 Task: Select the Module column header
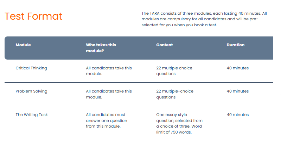click(x=23, y=45)
